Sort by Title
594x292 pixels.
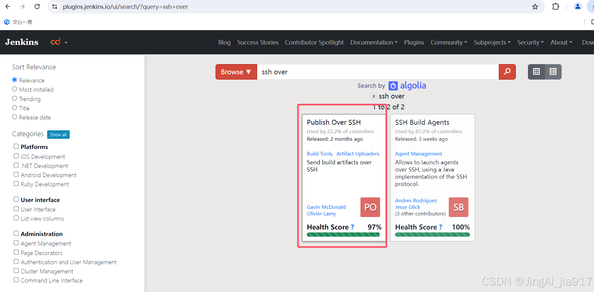pyautogui.click(x=14, y=108)
